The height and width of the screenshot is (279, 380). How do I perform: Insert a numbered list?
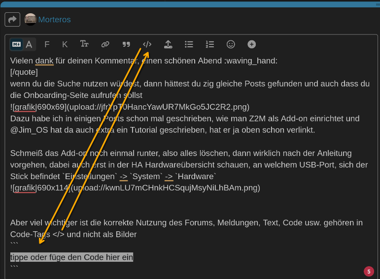tap(210, 44)
